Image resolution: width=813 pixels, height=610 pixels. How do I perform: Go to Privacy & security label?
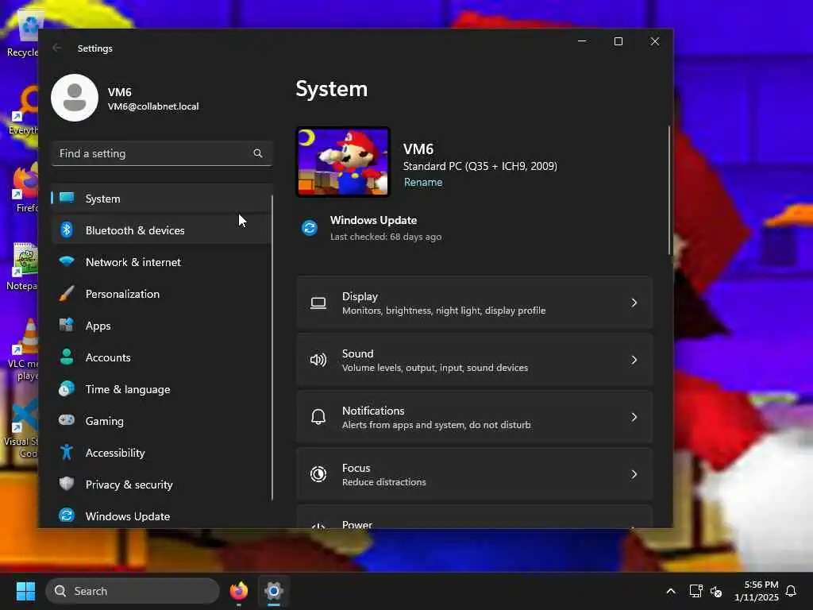point(129,485)
